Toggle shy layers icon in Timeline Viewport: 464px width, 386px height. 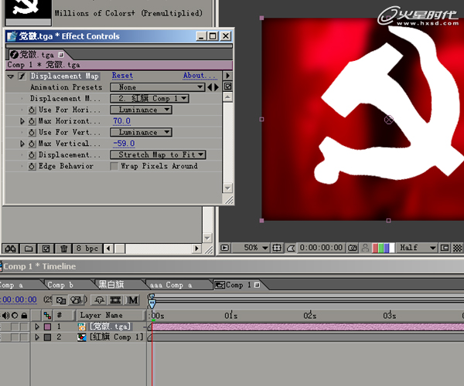click(x=100, y=300)
